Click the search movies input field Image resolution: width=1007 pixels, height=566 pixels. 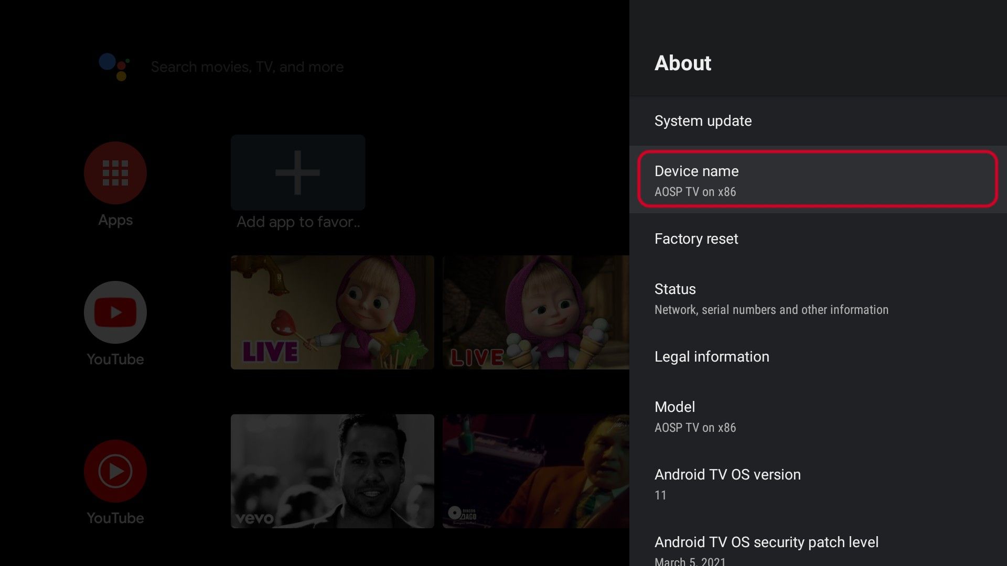[248, 67]
